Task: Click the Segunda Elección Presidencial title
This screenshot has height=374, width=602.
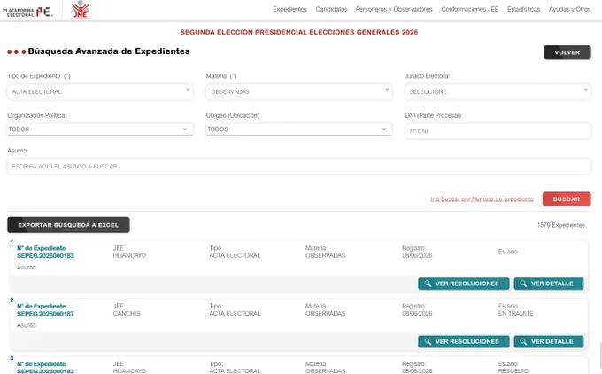Action: click(x=299, y=32)
